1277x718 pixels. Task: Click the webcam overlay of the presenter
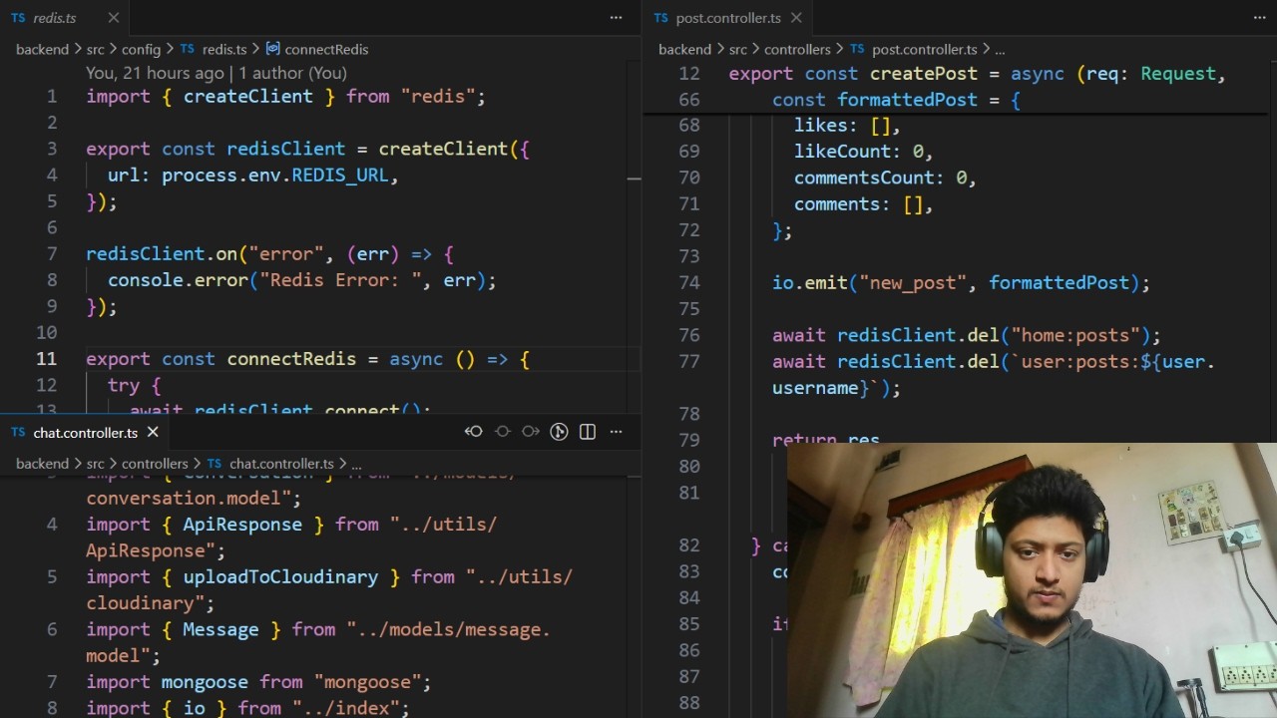[x=1032, y=580]
